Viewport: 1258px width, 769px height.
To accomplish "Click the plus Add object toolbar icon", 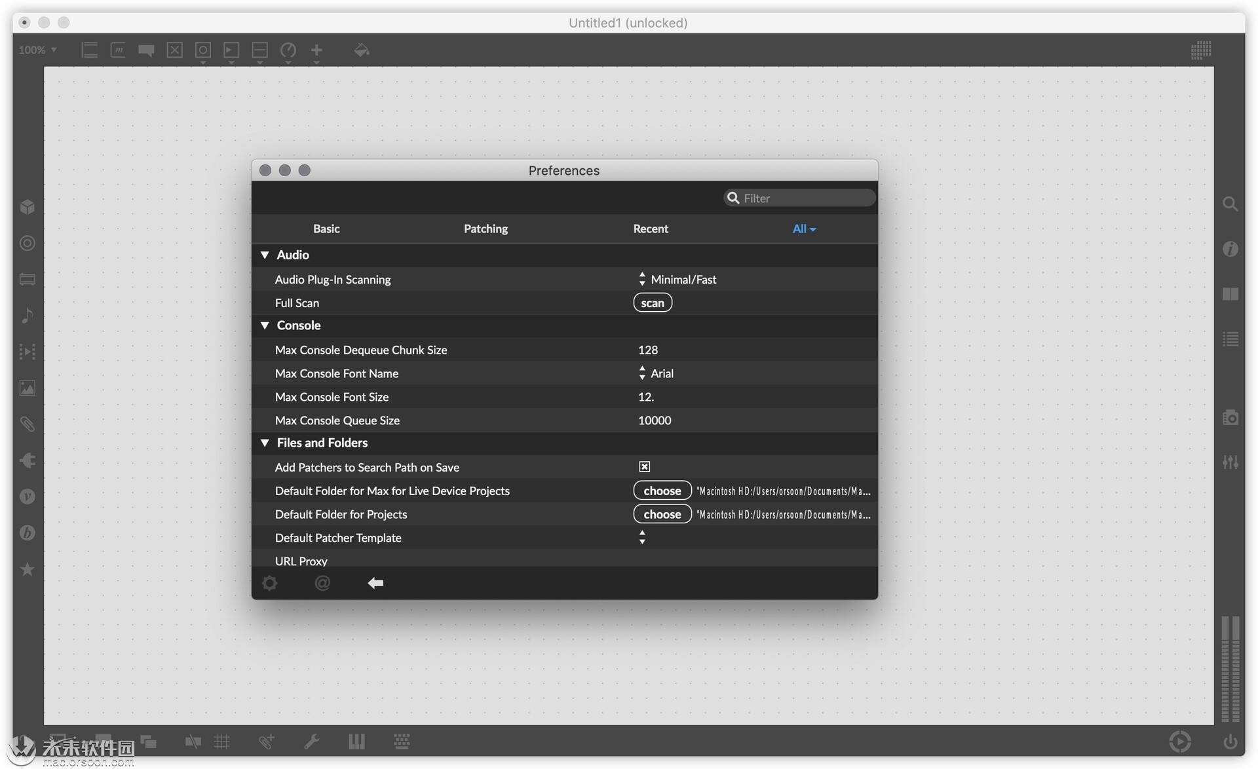I will [316, 50].
